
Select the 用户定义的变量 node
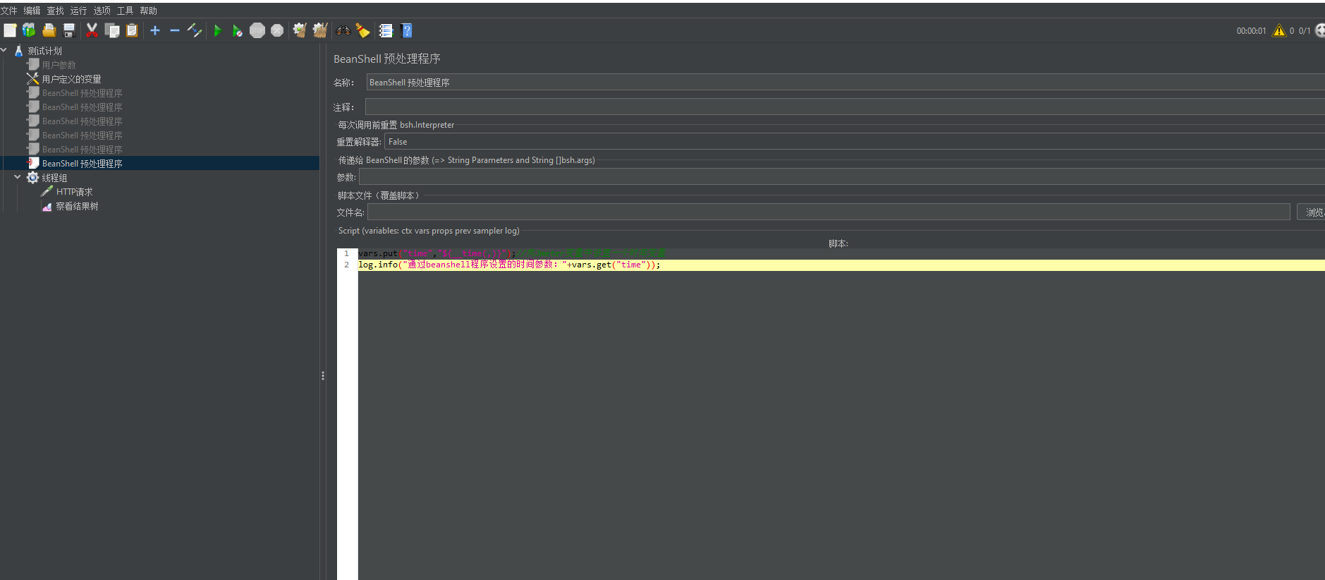(x=71, y=79)
